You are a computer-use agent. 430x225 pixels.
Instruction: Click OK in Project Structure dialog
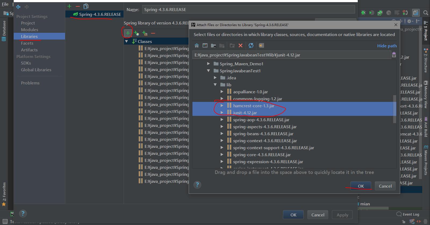tap(293, 215)
